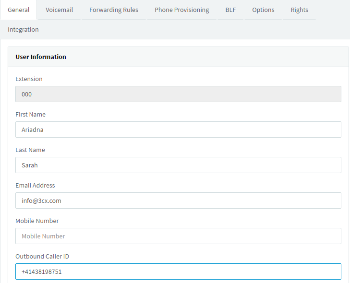This screenshot has width=350, height=283.
Task: Open the Forwarding Rules tab
Action: tap(114, 10)
